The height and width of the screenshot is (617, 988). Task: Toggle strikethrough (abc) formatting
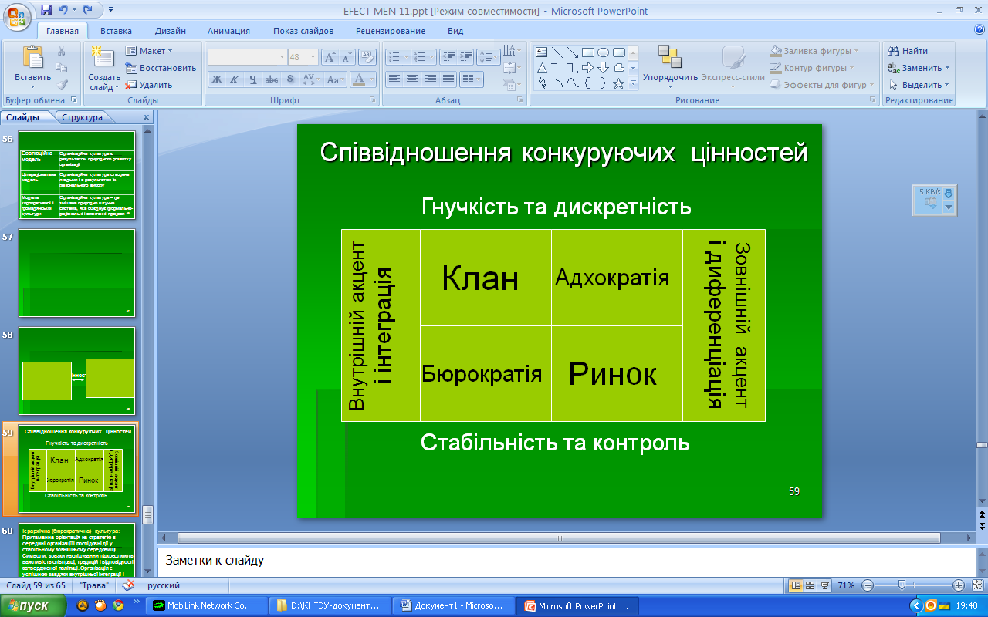tap(272, 79)
